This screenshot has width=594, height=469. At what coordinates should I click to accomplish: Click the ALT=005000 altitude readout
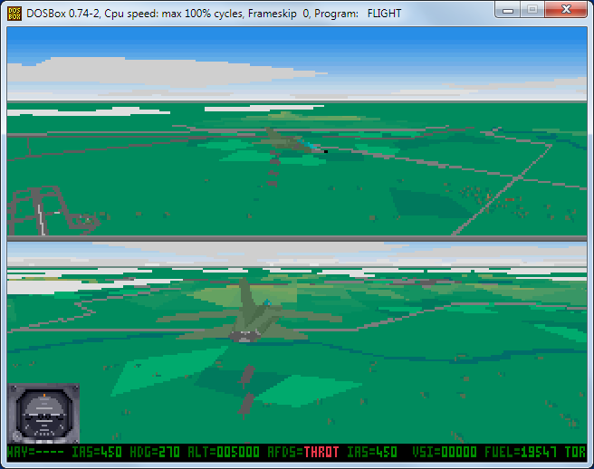coord(224,452)
